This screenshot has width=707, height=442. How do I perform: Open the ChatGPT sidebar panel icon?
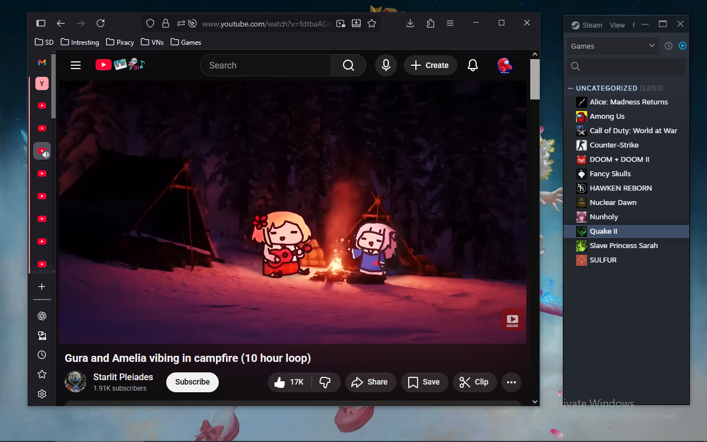tap(42, 316)
